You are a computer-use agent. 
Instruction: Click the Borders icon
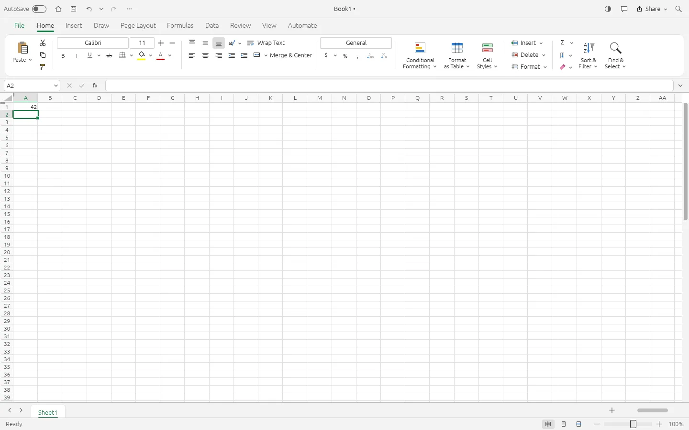122,55
